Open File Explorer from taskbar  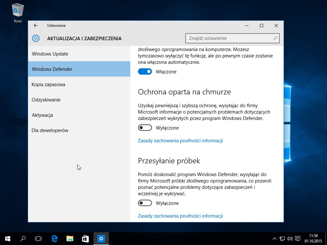(70, 239)
